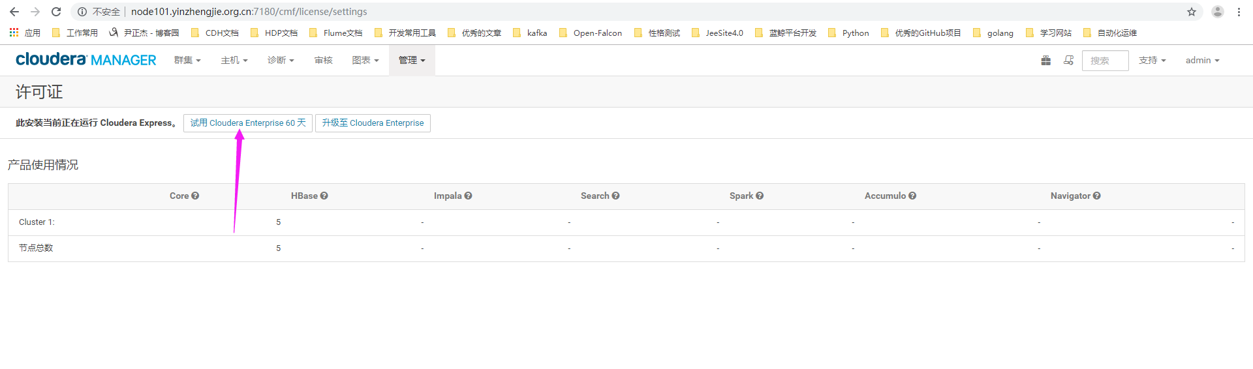This screenshot has width=1253, height=369.
Task: Click the 搜索 search input field
Action: coord(1105,60)
